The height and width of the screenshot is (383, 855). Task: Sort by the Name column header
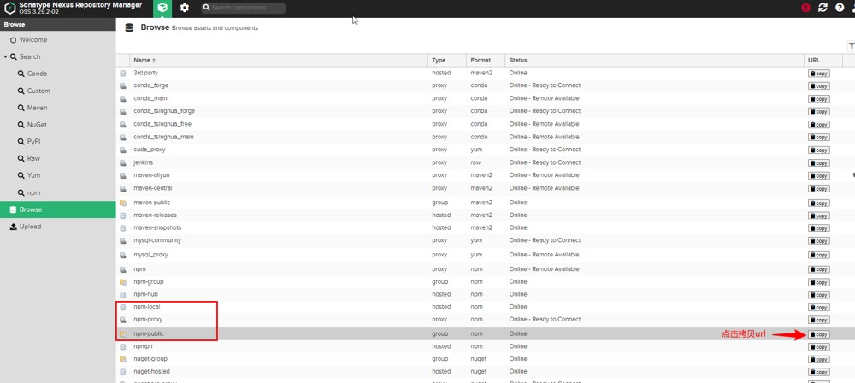pos(279,60)
